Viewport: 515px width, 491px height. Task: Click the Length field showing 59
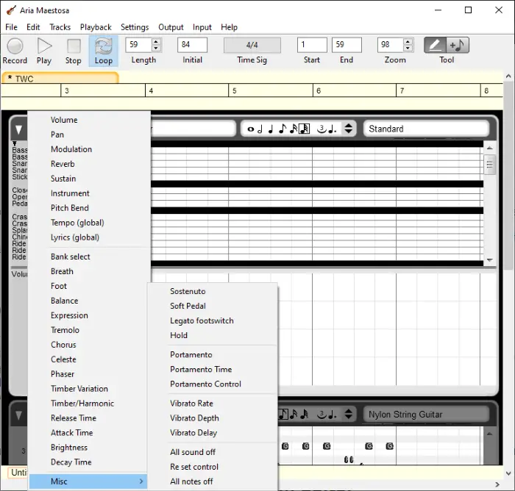click(138, 45)
